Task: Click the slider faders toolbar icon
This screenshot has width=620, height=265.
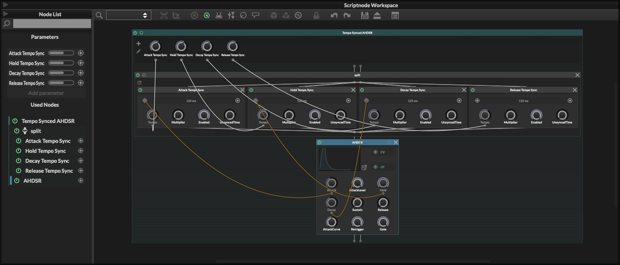Action: 231,15
